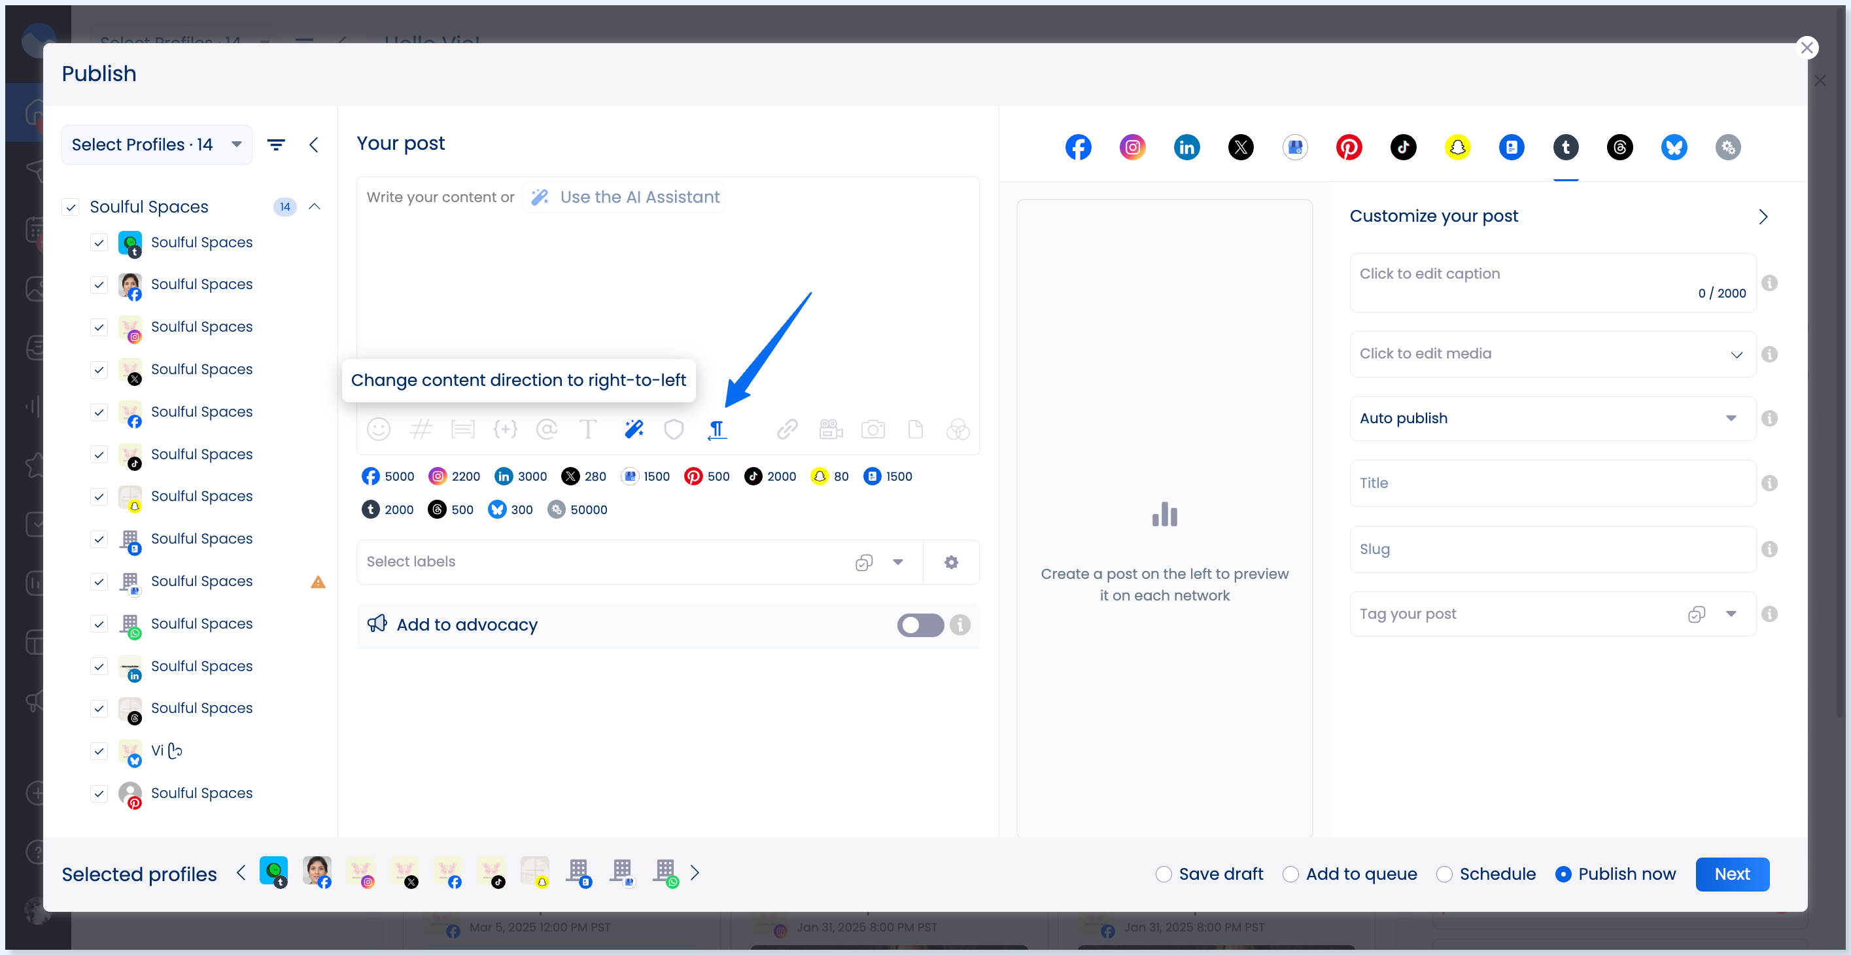Image resolution: width=1851 pixels, height=955 pixels.
Task: Click the warning triangle next to profile
Action: 318,581
